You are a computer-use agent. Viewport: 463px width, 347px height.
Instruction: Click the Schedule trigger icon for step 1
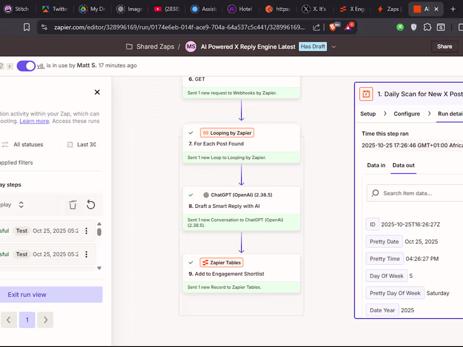[366, 94]
